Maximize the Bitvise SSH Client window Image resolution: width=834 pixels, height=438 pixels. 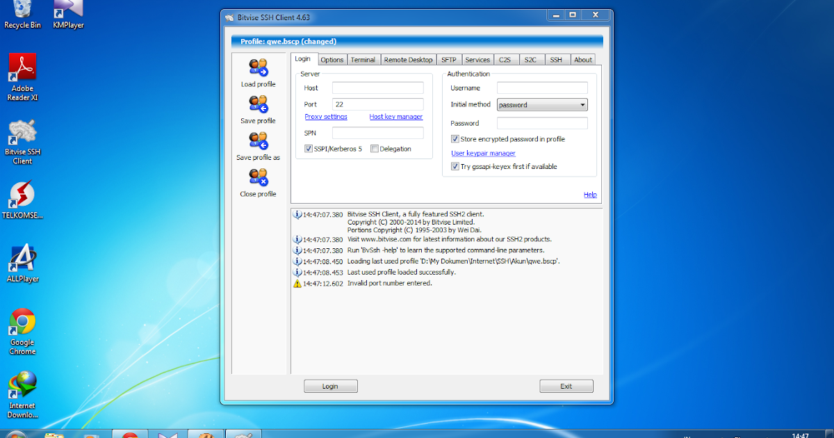[573, 14]
